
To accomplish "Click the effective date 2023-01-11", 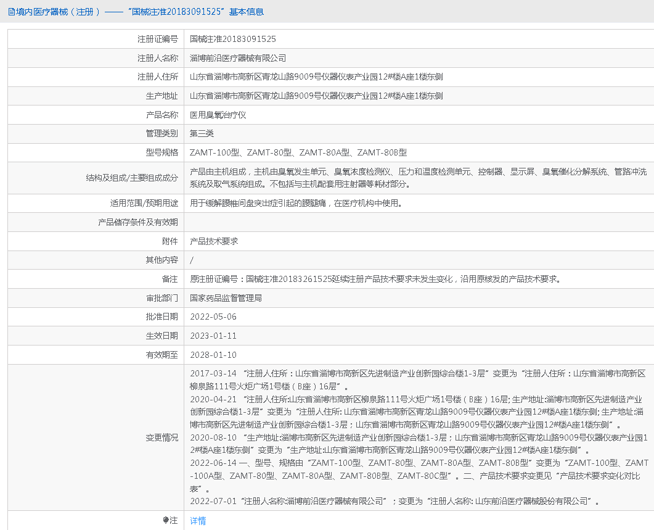I will 213,336.
